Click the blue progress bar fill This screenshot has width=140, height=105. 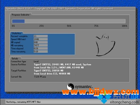18,21
